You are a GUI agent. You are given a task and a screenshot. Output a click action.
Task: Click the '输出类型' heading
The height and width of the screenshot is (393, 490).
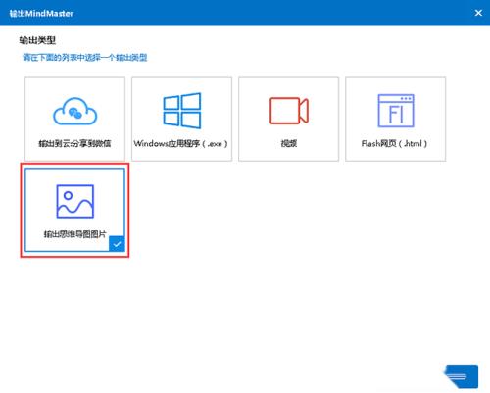pos(37,40)
